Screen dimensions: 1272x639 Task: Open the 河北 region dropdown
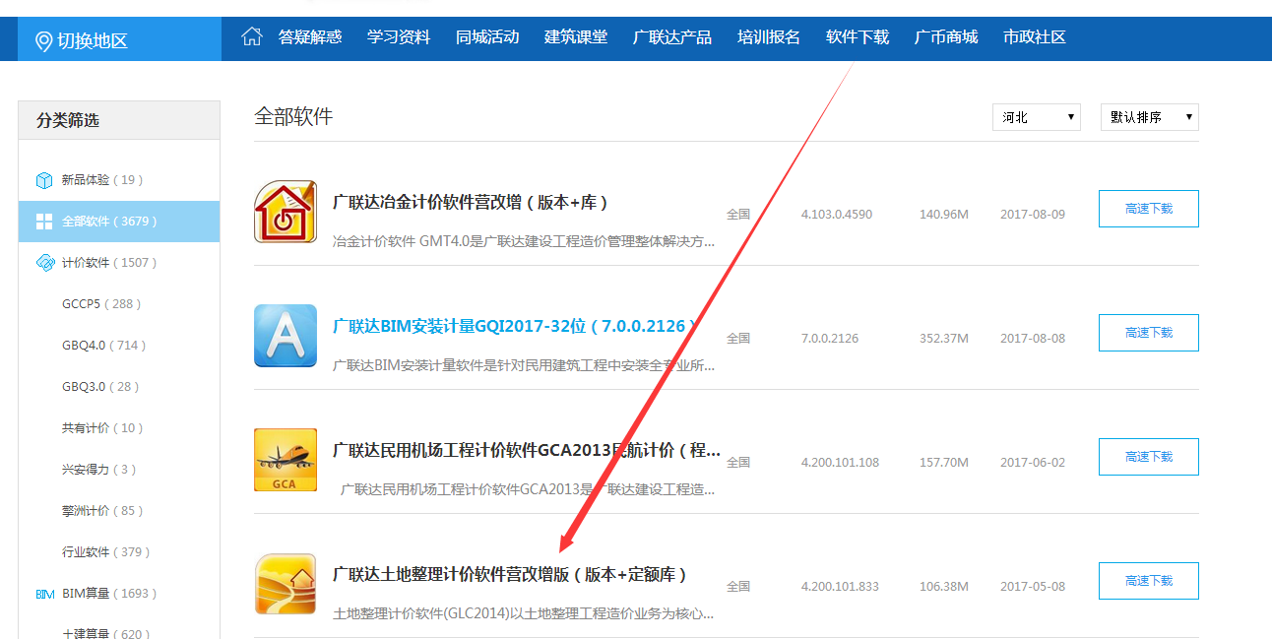point(1037,117)
